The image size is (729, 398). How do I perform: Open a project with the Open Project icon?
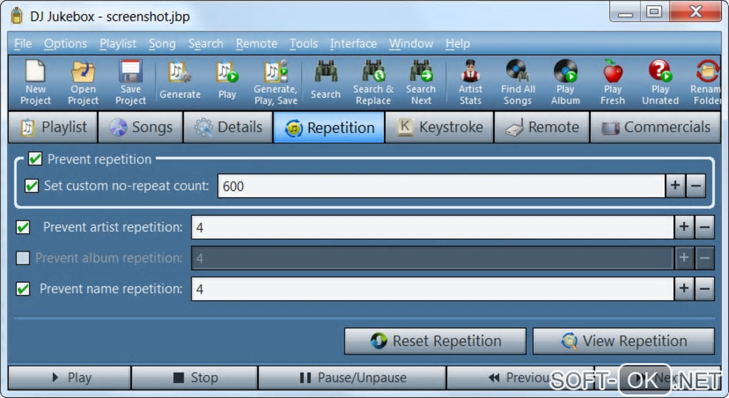click(x=83, y=82)
